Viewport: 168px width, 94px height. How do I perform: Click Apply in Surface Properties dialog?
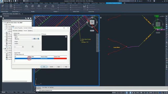click(x=59, y=67)
